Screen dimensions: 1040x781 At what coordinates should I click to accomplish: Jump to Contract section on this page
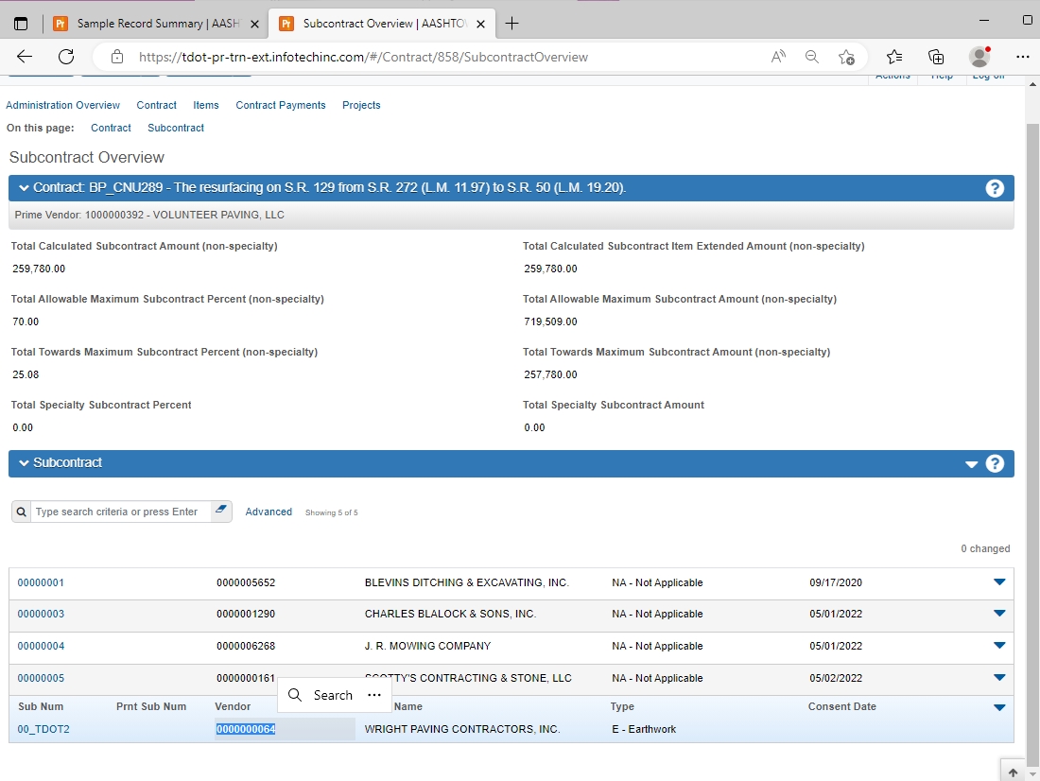coord(111,128)
